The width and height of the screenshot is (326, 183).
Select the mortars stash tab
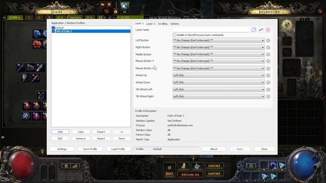(75, 17)
